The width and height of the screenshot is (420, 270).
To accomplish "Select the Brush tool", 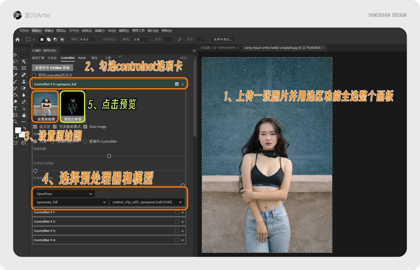I will (15, 82).
